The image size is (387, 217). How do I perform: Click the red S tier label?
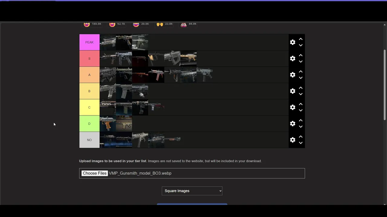(89, 58)
